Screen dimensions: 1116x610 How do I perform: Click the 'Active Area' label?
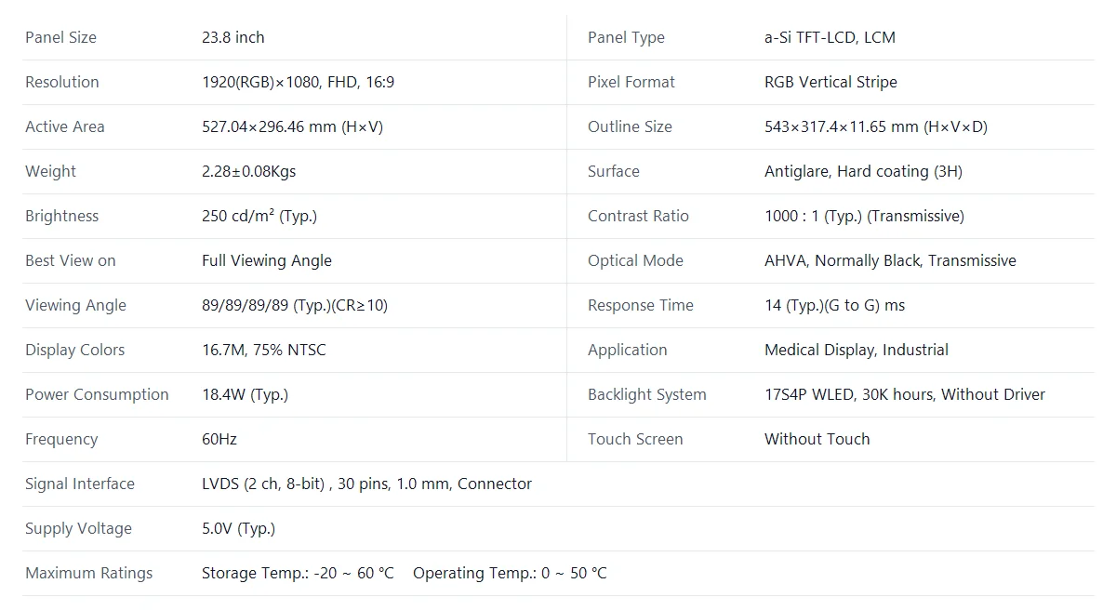pos(65,126)
